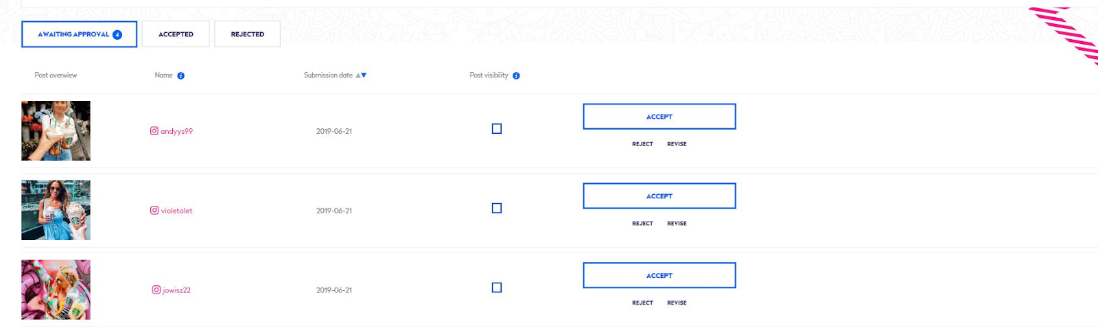
Task: Click Instagram icon next to andyys99
Action: pos(154,131)
